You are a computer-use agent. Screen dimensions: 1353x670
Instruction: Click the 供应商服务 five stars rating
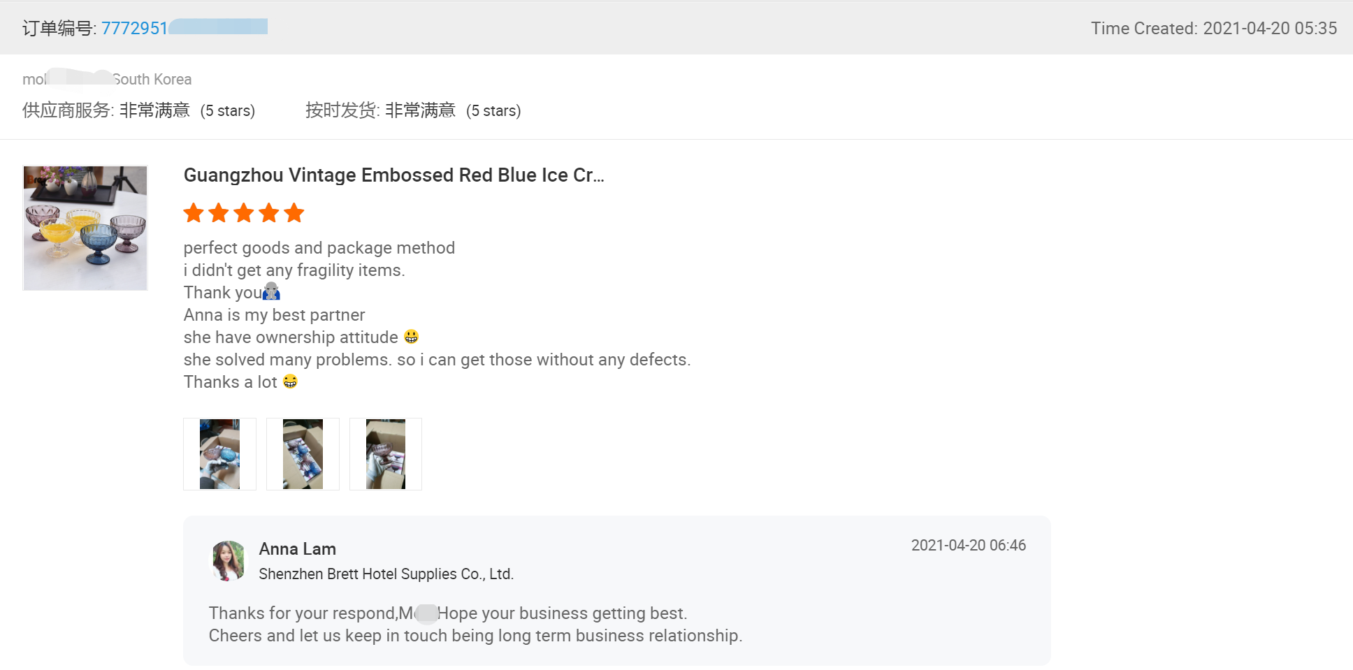[227, 111]
